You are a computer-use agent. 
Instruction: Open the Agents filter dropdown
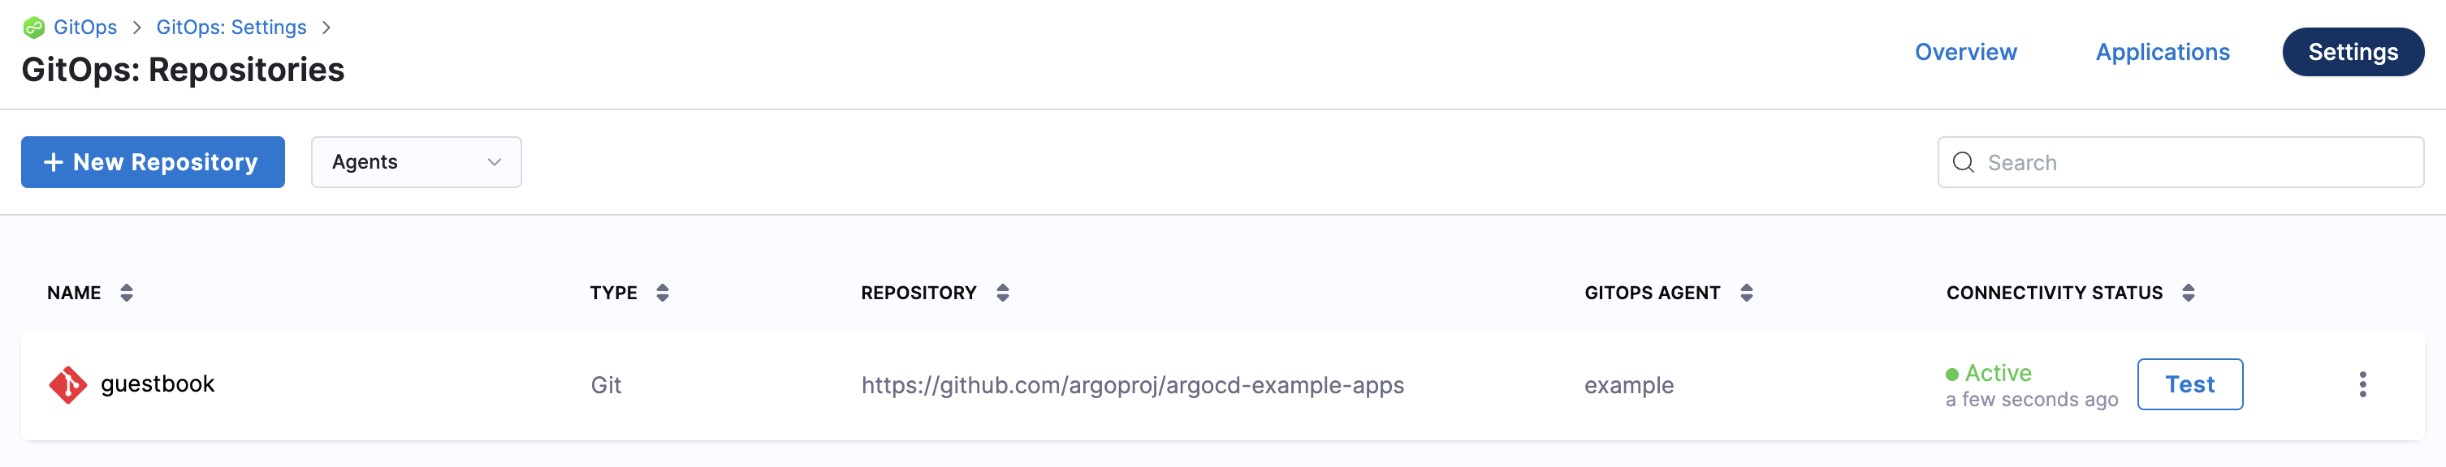tap(415, 162)
